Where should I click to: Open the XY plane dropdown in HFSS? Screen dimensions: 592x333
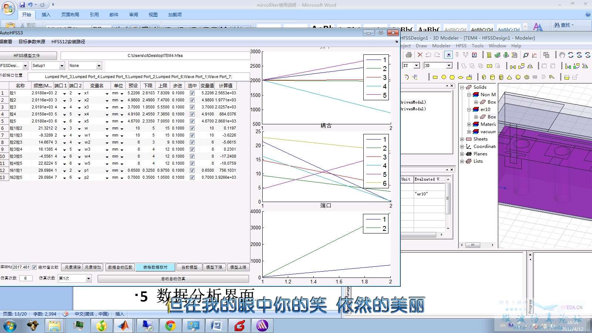click(x=411, y=65)
